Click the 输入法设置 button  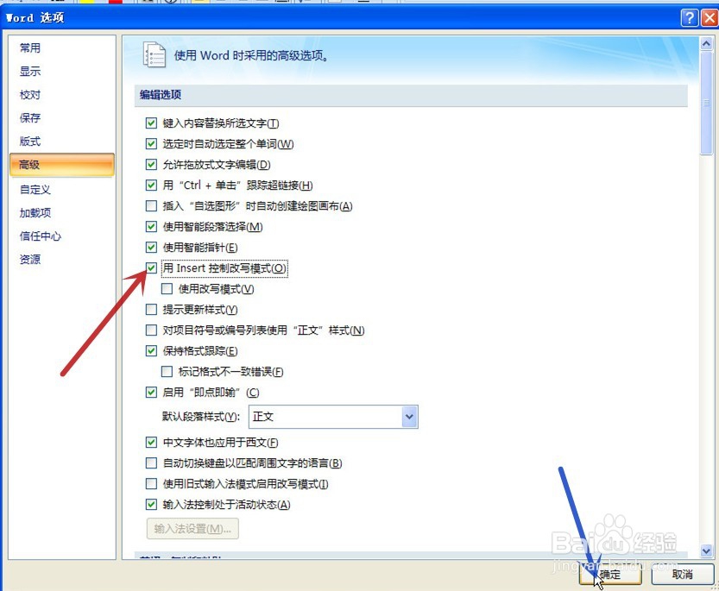(x=192, y=529)
